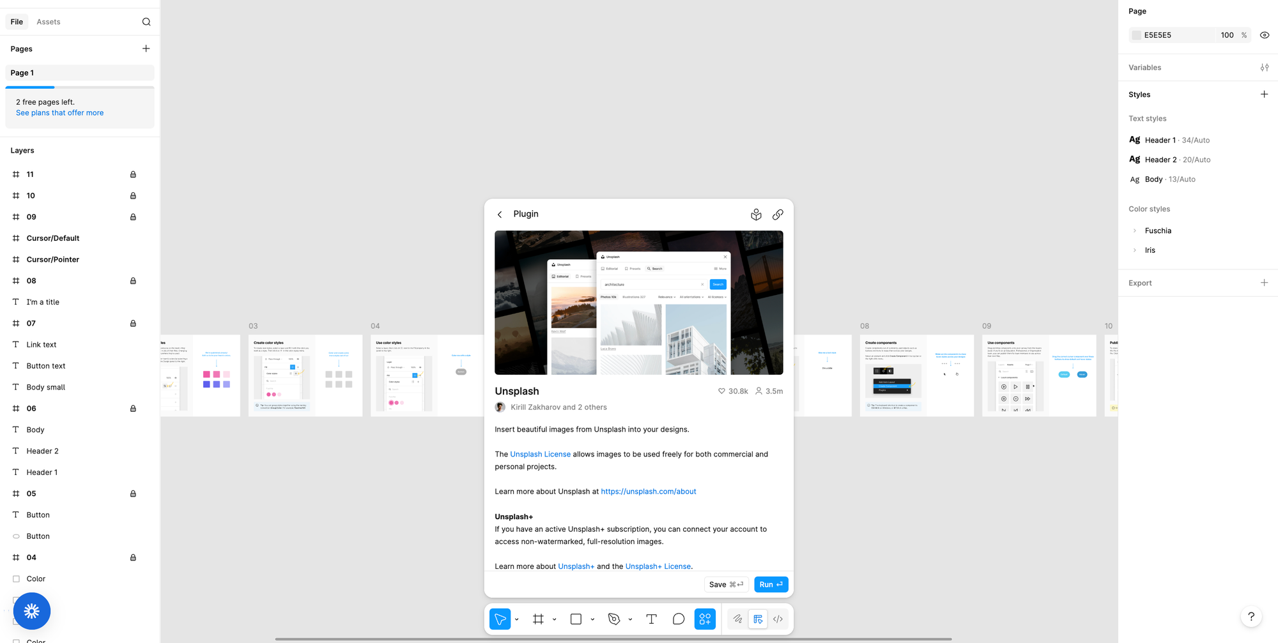Toggle page background visibility eye icon
The width and height of the screenshot is (1278, 643).
[1264, 35]
